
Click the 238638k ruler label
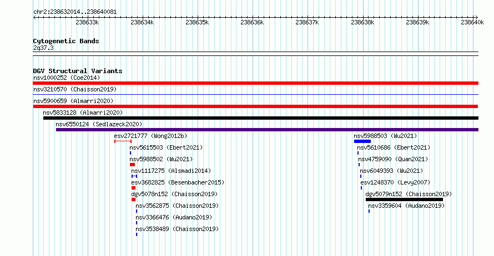(362, 22)
